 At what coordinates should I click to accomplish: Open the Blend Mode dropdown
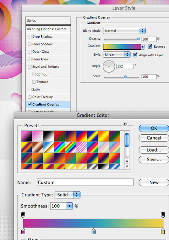pyautogui.click(x=124, y=31)
